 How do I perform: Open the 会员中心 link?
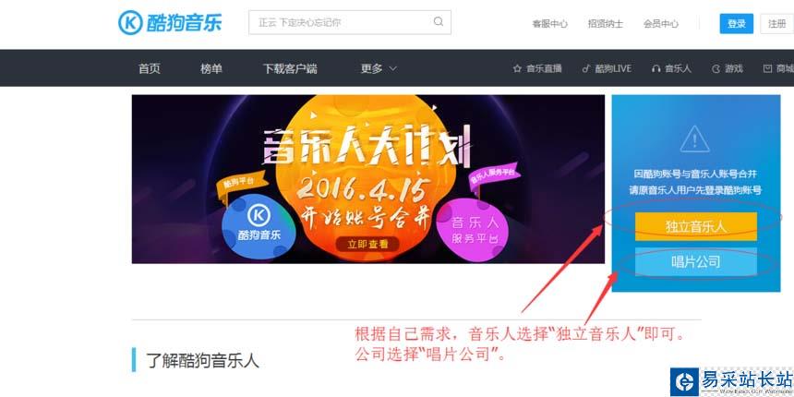(x=661, y=23)
